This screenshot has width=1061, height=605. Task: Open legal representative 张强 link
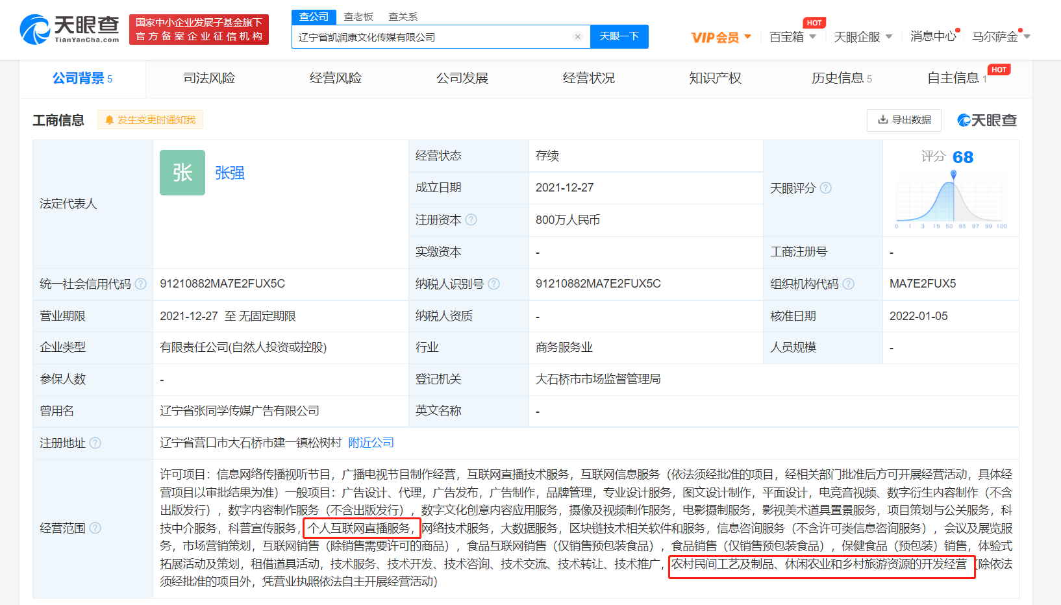[x=230, y=173]
